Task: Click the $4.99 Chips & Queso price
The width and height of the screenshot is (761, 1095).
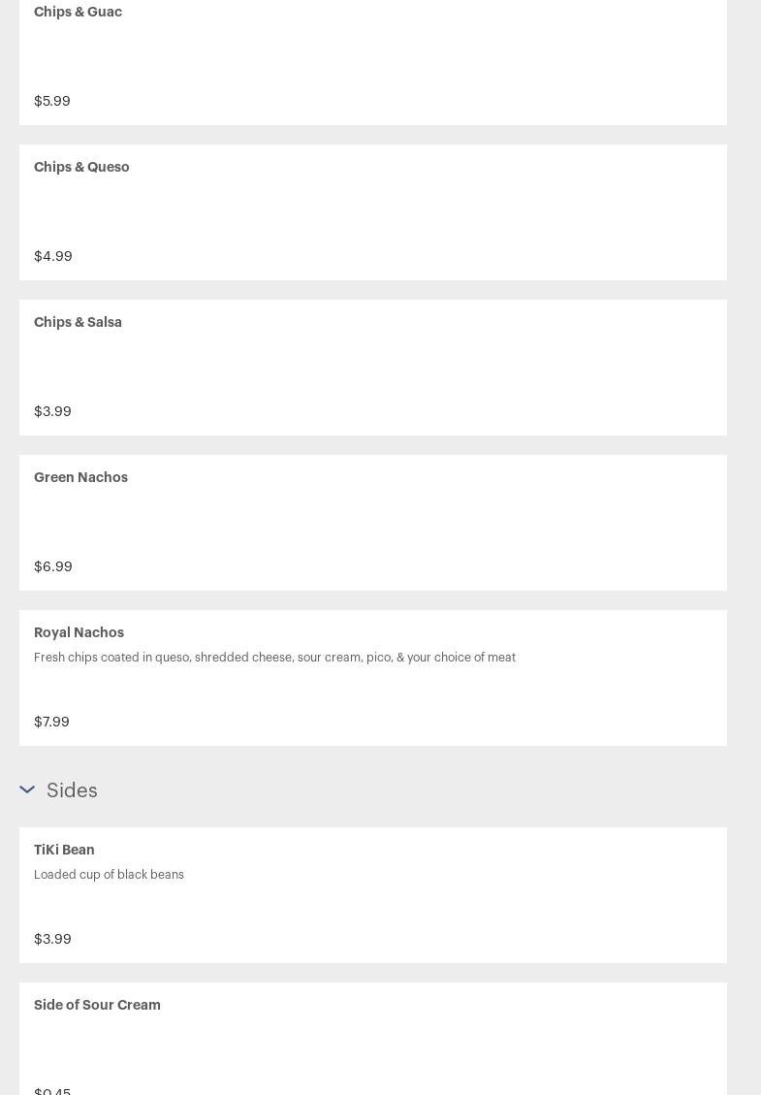Action: point(53,256)
